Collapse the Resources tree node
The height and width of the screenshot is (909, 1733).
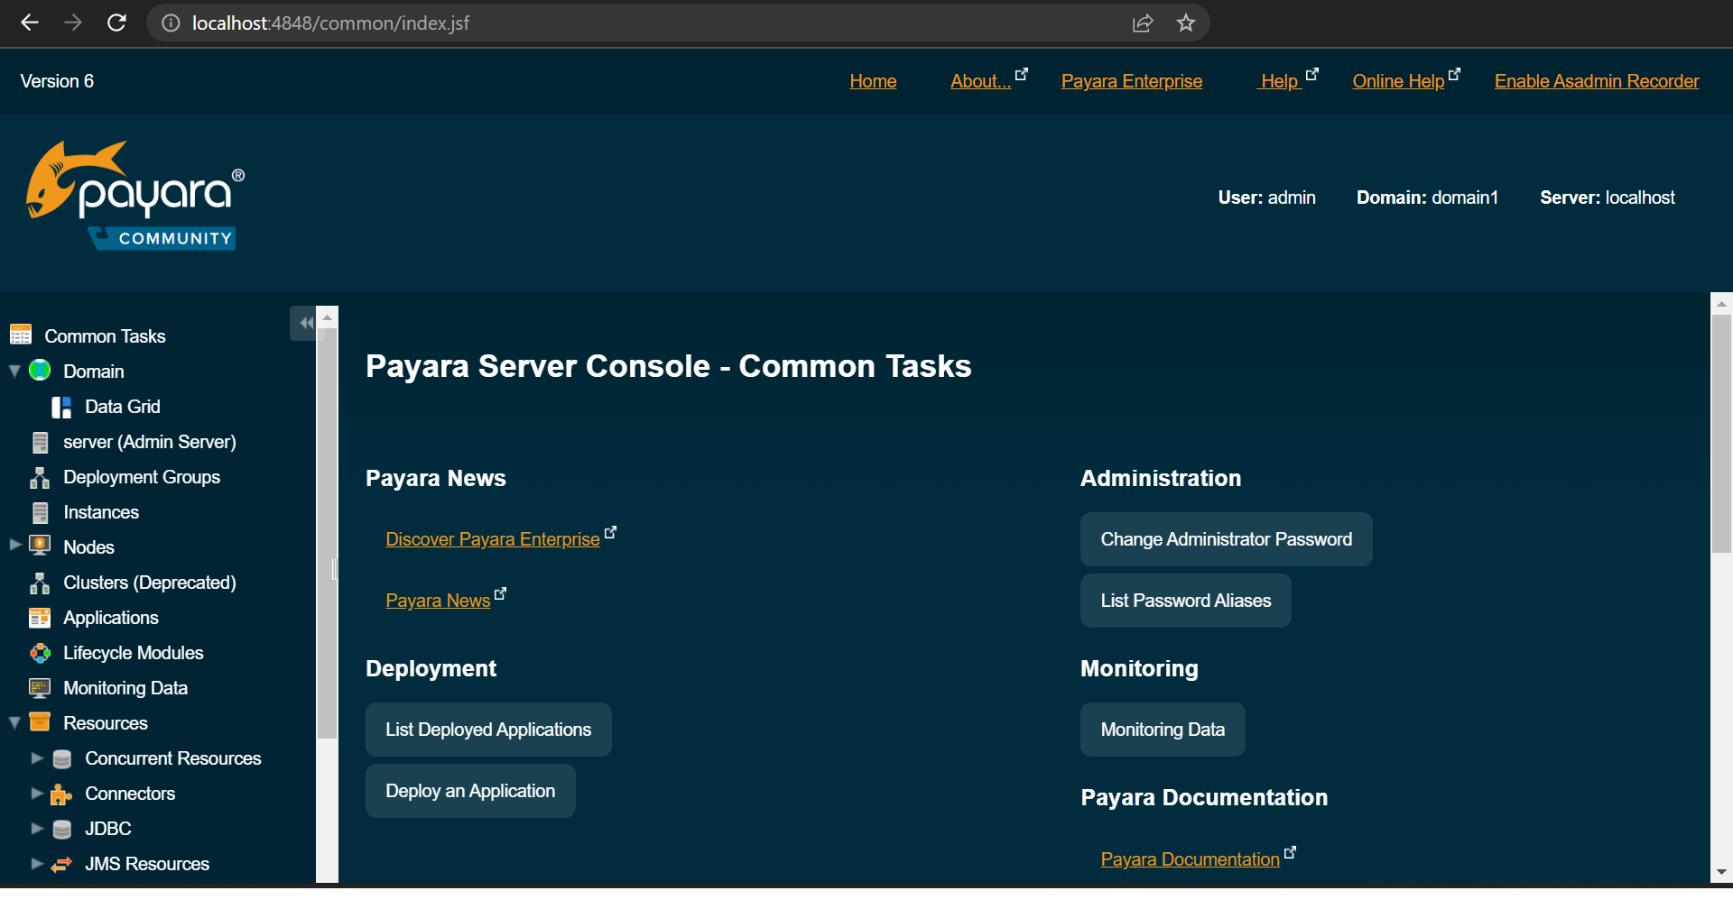tap(14, 722)
